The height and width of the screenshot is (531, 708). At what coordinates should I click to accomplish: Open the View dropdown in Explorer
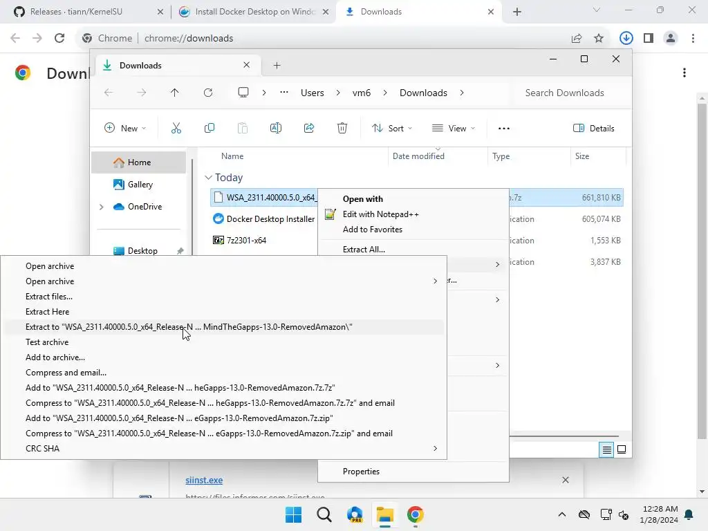[454, 128]
